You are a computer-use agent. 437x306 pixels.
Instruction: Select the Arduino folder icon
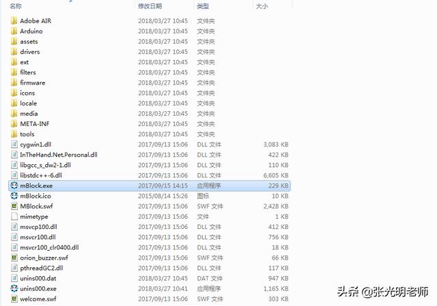pos(14,31)
